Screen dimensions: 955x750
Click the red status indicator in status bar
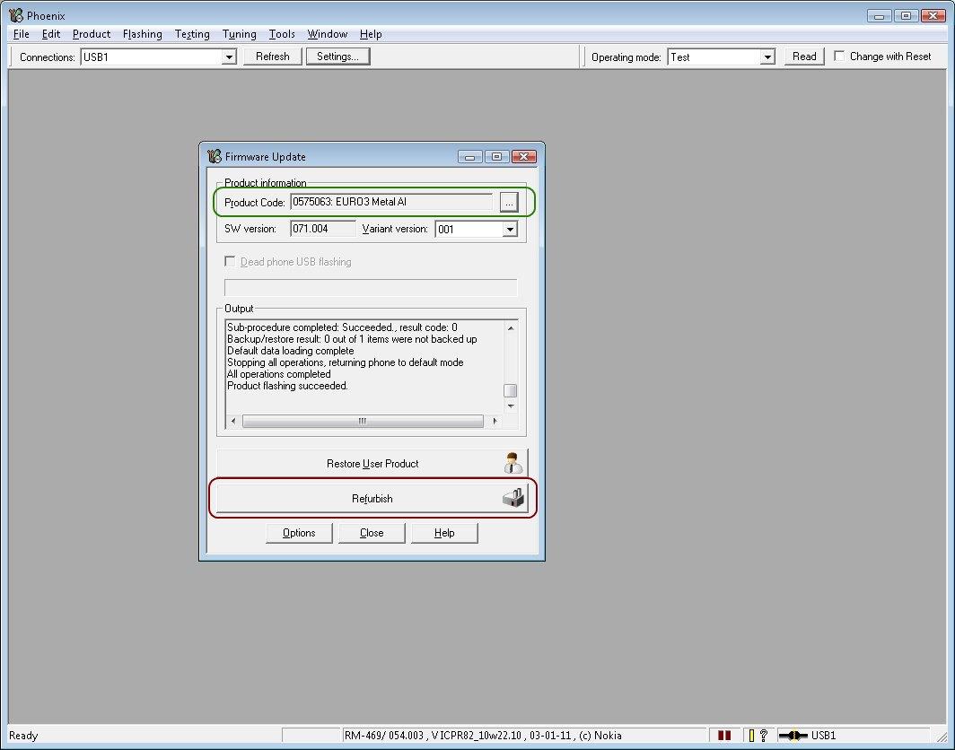coord(724,736)
